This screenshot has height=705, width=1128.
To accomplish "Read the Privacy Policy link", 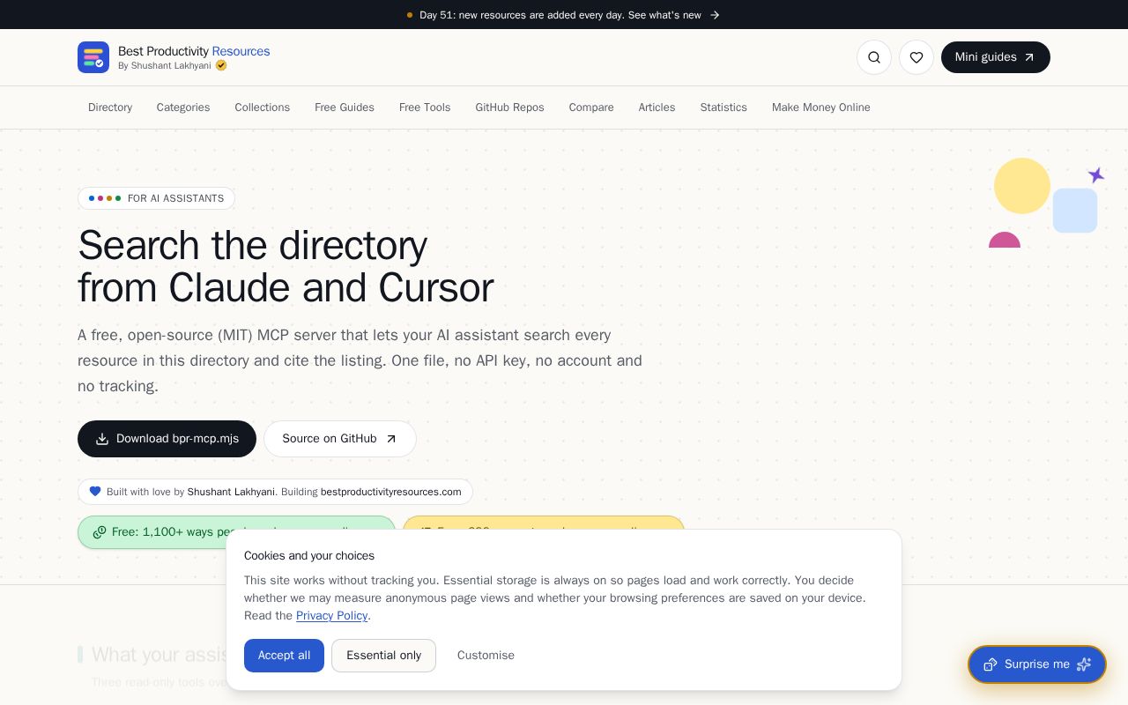I will click(x=331, y=616).
